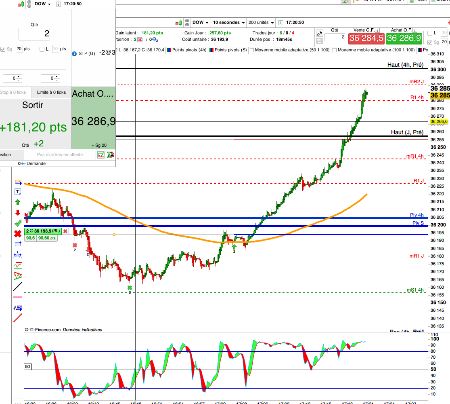Enable L checkbox in top-right order bar
The image size is (450, 404).
[430, 33]
